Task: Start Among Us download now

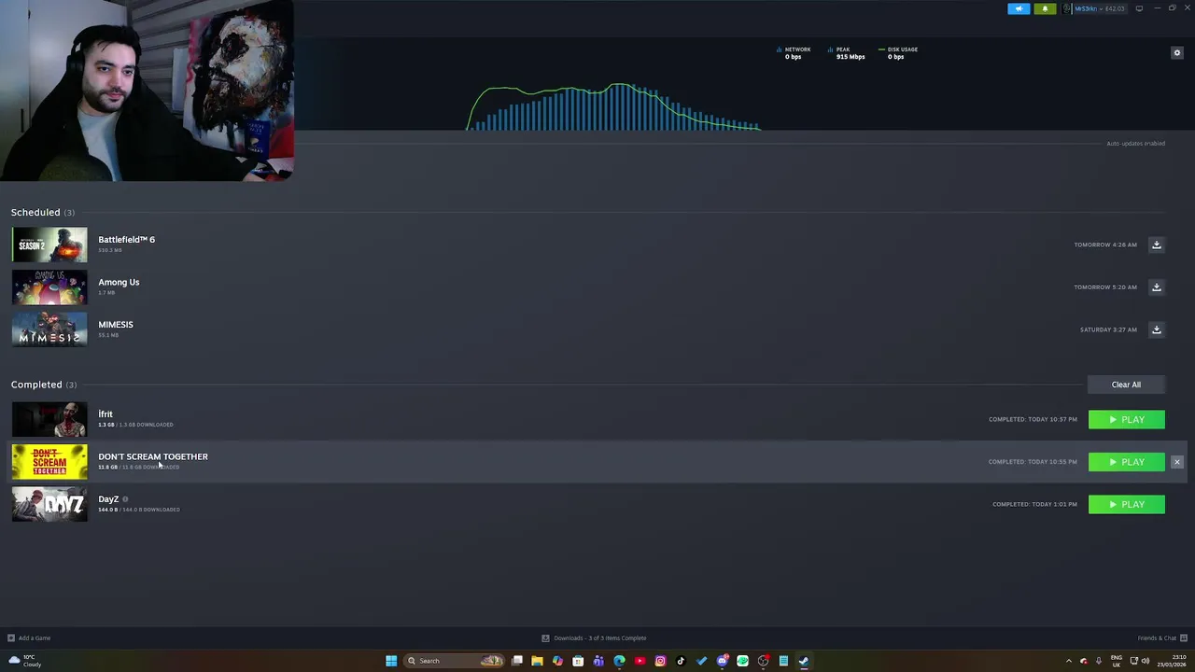Action: click(1156, 287)
